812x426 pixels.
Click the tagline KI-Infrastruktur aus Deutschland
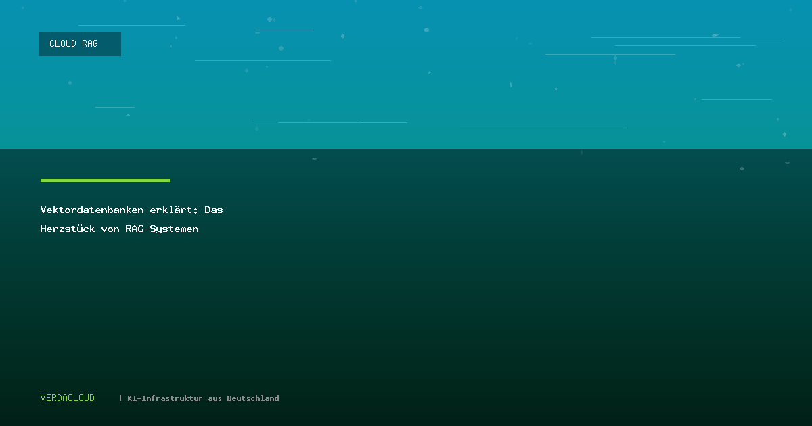(x=203, y=398)
